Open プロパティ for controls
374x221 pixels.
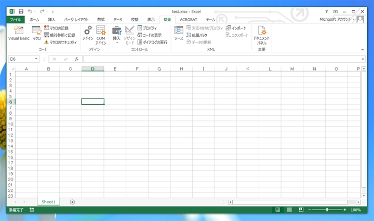coord(147,28)
